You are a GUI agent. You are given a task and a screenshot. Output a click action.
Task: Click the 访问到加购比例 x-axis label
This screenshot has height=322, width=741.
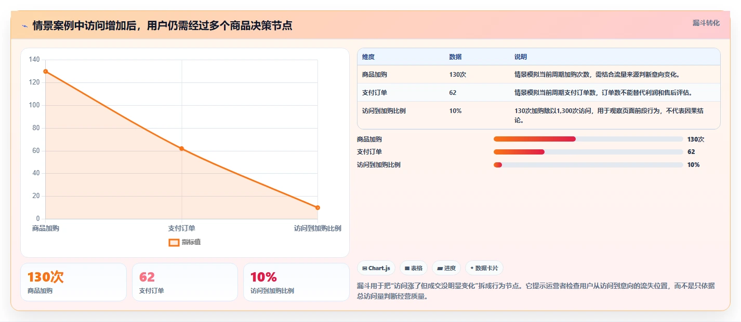(317, 228)
